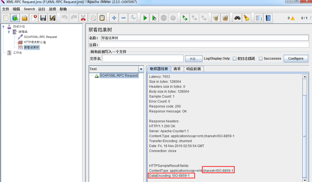The image size is (312, 182).
Task: Click the Save As icon
Action: [x=53, y=18]
